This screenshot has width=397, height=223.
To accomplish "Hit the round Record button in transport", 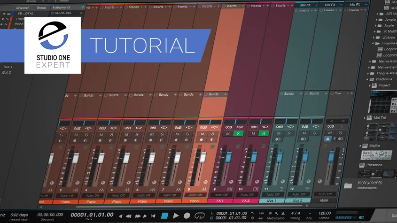I will click(x=187, y=215).
